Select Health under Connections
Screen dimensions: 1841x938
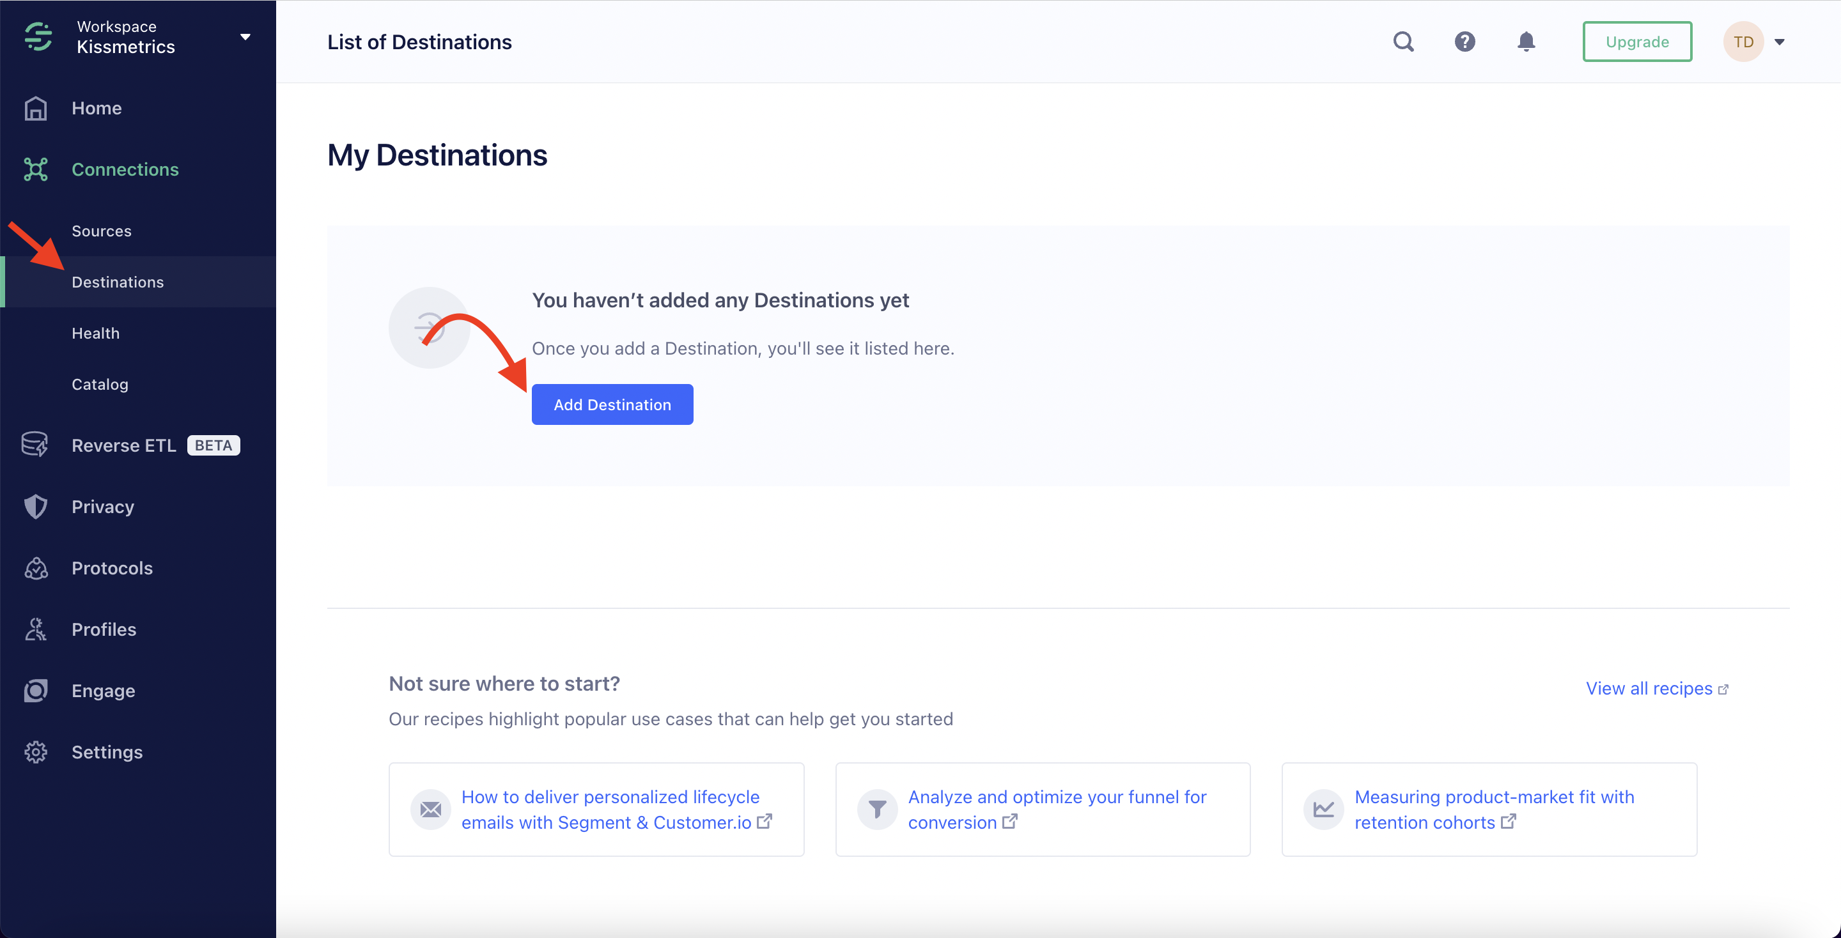[96, 334]
